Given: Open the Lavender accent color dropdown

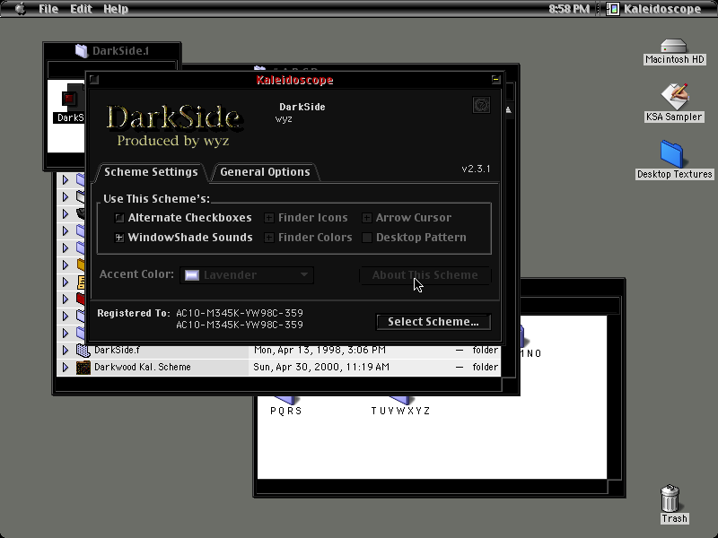Looking at the screenshot, I should (247, 275).
